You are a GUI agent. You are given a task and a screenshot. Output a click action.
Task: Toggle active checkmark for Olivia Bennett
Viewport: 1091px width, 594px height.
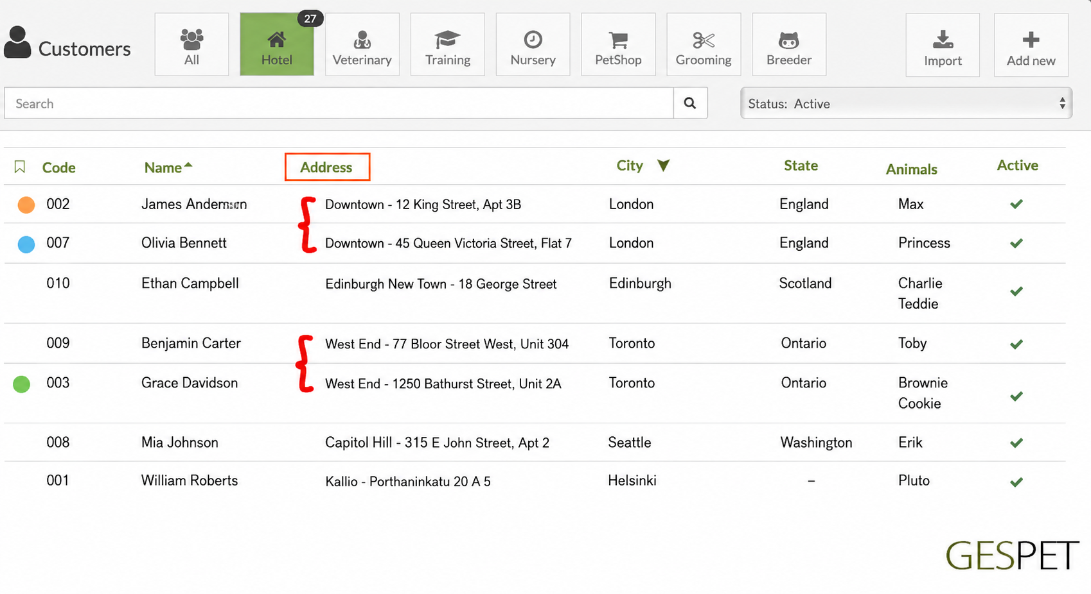pyautogui.click(x=1016, y=243)
